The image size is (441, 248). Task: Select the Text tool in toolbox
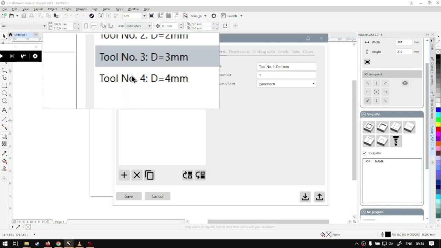[x=4, y=110]
